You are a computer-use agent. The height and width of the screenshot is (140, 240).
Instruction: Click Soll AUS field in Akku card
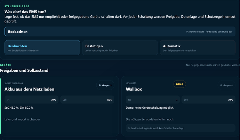pyautogui.click(x=87, y=100)
